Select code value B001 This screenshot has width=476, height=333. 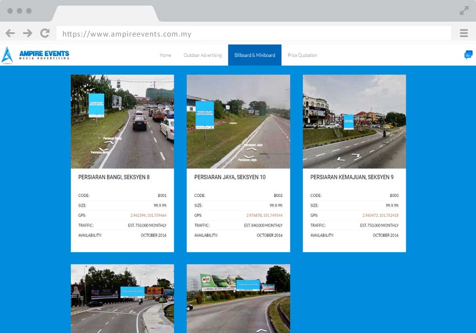pyautogui.click(x=162, y=196)
